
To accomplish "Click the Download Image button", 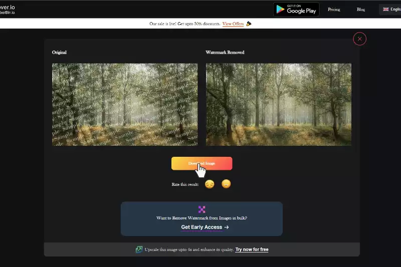I will [x=202, y=163].
